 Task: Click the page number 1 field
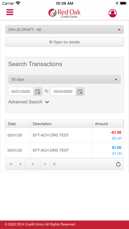point(33,164)
